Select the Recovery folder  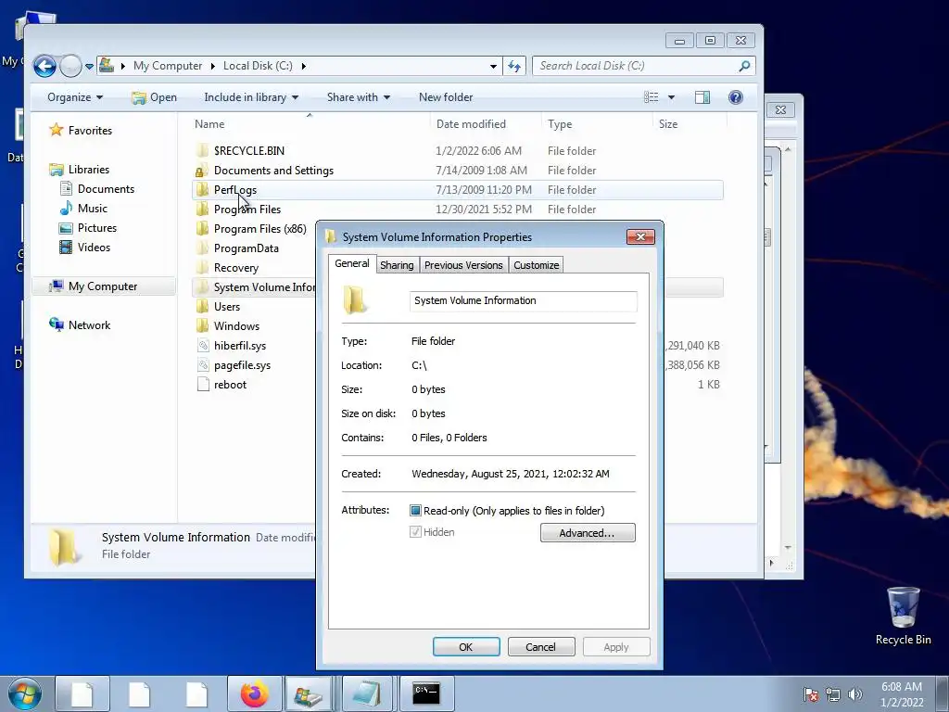pyautogui.click(x=236, y=268)
